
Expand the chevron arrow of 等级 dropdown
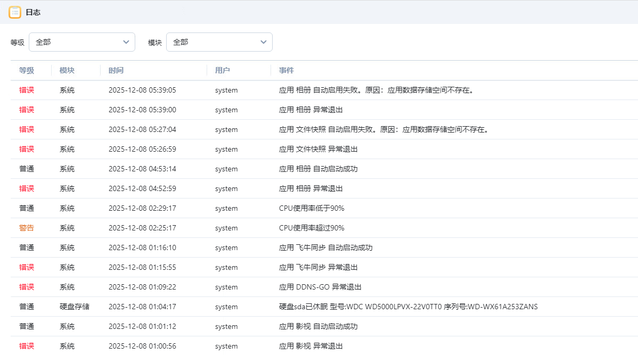[x=126, y=42]
